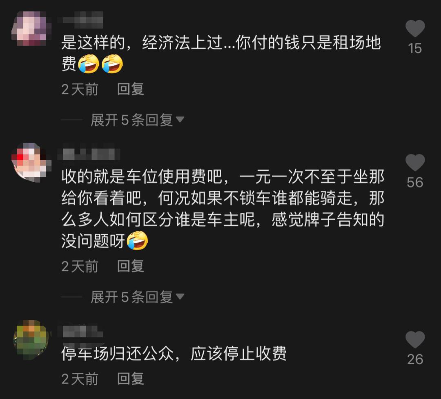Like the comment with 15 likes
441x399 pixels.
[415, 29]
